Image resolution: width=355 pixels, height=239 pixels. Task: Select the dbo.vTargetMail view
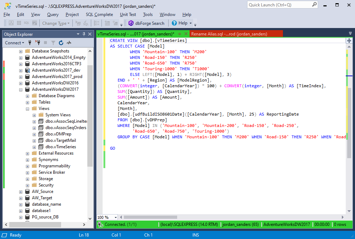coord(61,140)
